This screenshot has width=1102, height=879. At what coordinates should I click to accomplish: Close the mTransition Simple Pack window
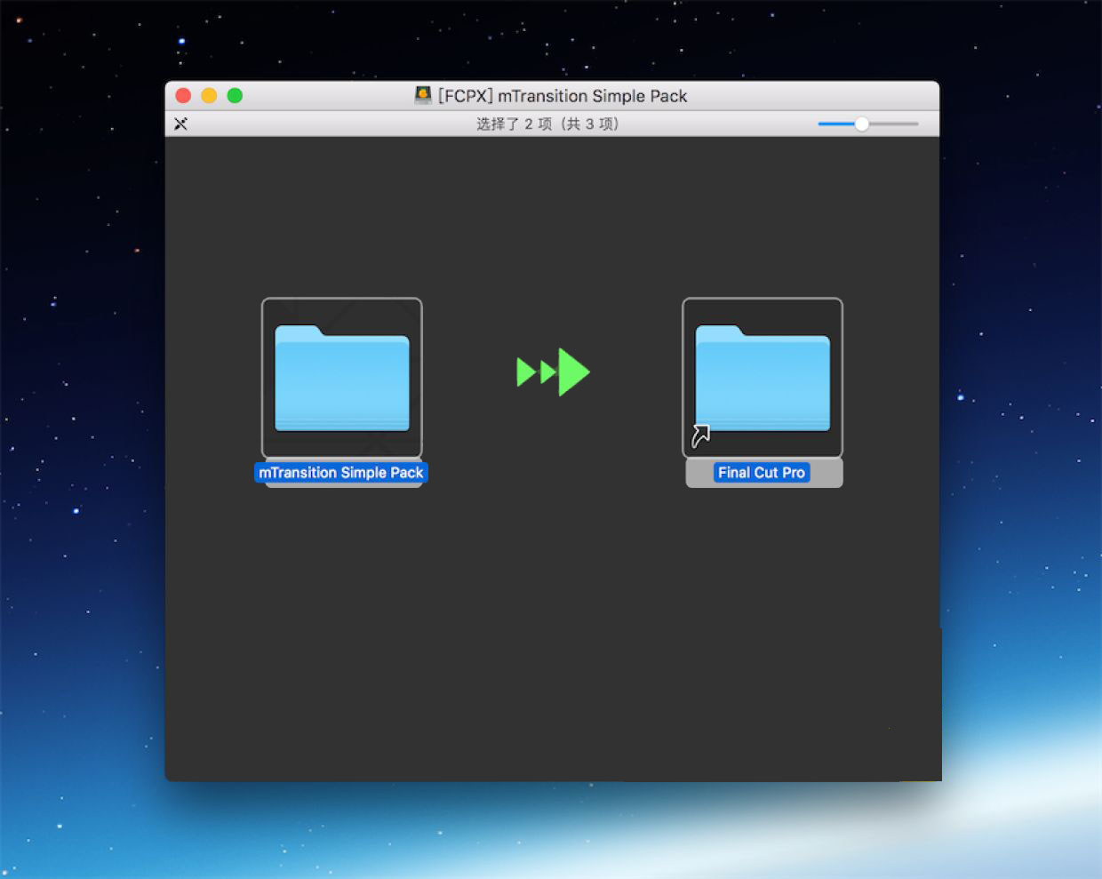coord(184,95)
